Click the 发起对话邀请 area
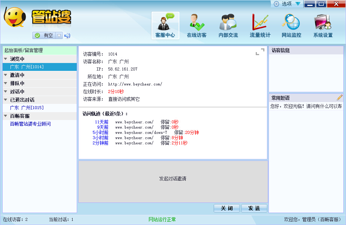The height and width of the screenshot is (225, 346). coord(173,181)
